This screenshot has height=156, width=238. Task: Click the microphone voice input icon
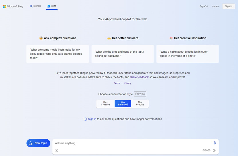(215, 143)
